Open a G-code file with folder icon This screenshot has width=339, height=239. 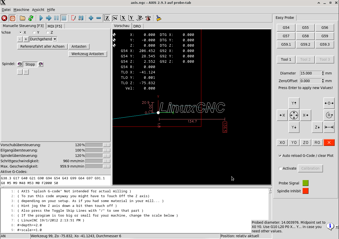coord(23,18)
